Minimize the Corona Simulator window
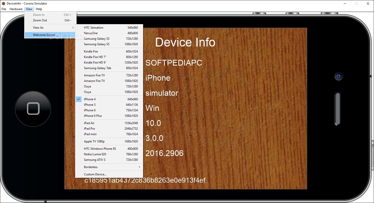Image resolution: width=374 pixels, height=203 pixels. (x=345, y=4)
